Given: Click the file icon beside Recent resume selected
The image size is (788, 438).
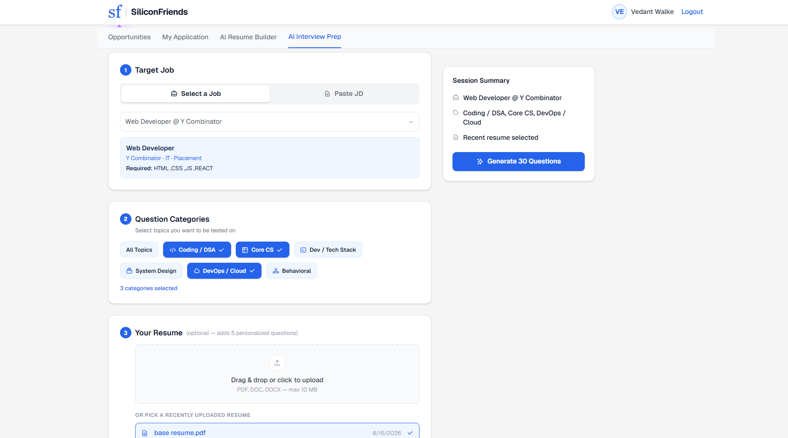Looking at the screenshot, I should [x=456, y=137].
